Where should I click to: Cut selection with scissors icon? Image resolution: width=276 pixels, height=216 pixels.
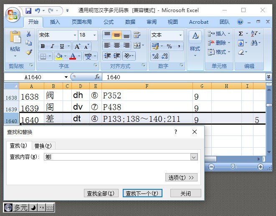click(28, 34)
